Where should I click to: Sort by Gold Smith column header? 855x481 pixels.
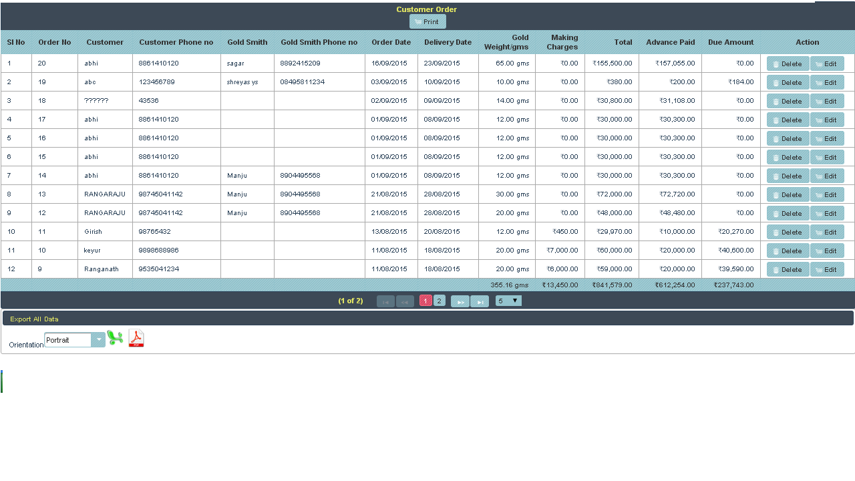[x=247, y=42]
